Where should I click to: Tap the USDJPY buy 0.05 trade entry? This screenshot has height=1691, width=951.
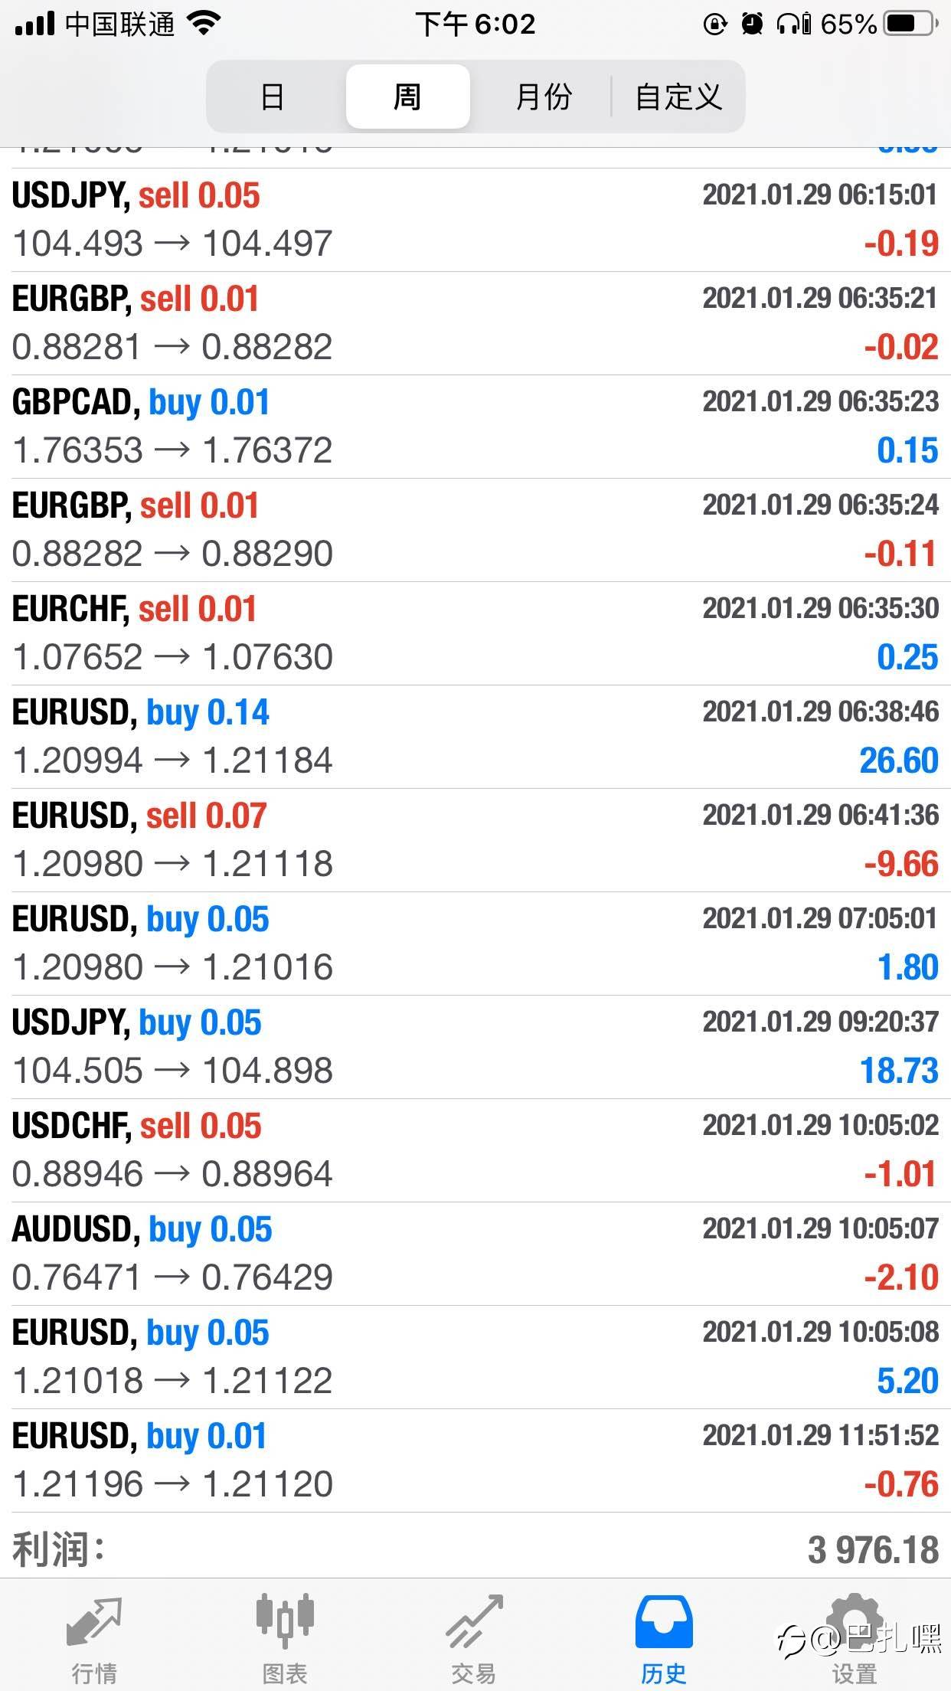point(475,1047)
